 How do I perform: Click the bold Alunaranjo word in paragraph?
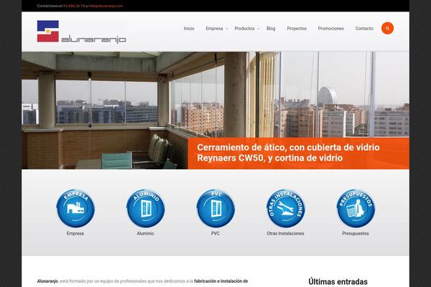pos(47,281)
